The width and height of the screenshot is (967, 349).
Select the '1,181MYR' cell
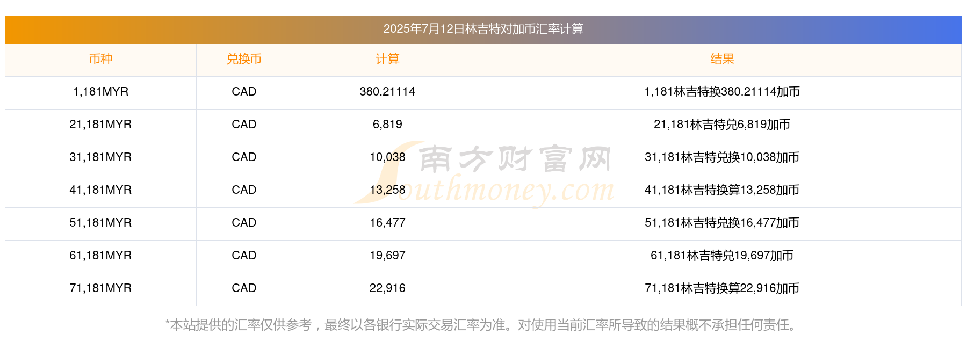[x=100, y=92]
